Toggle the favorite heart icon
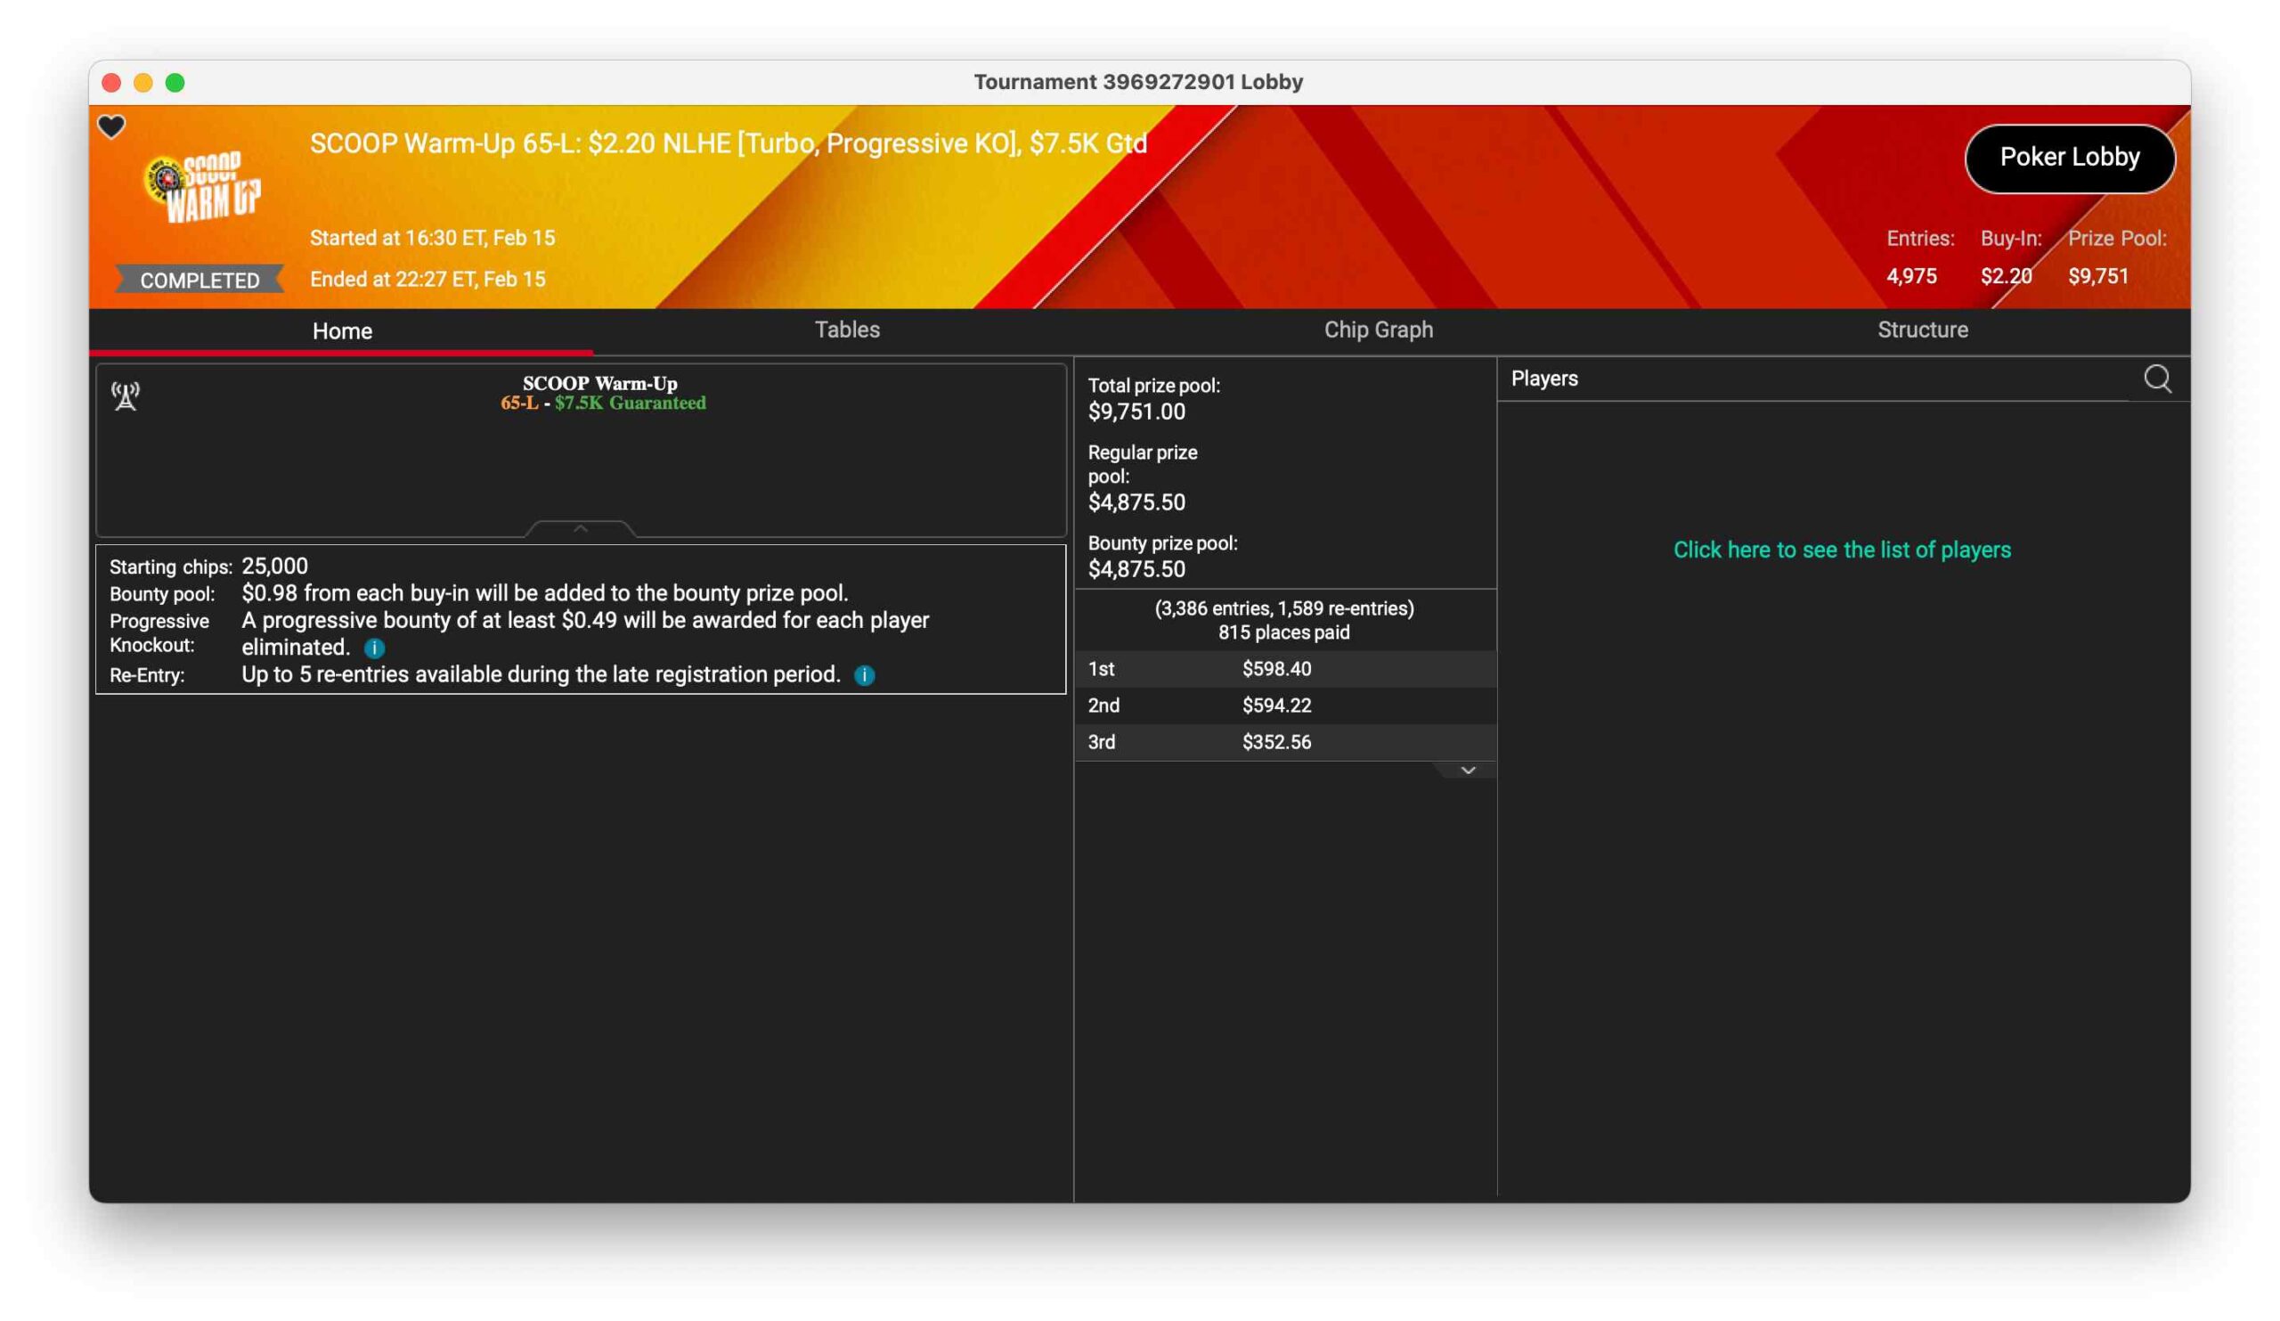 (x=111, y=126)
